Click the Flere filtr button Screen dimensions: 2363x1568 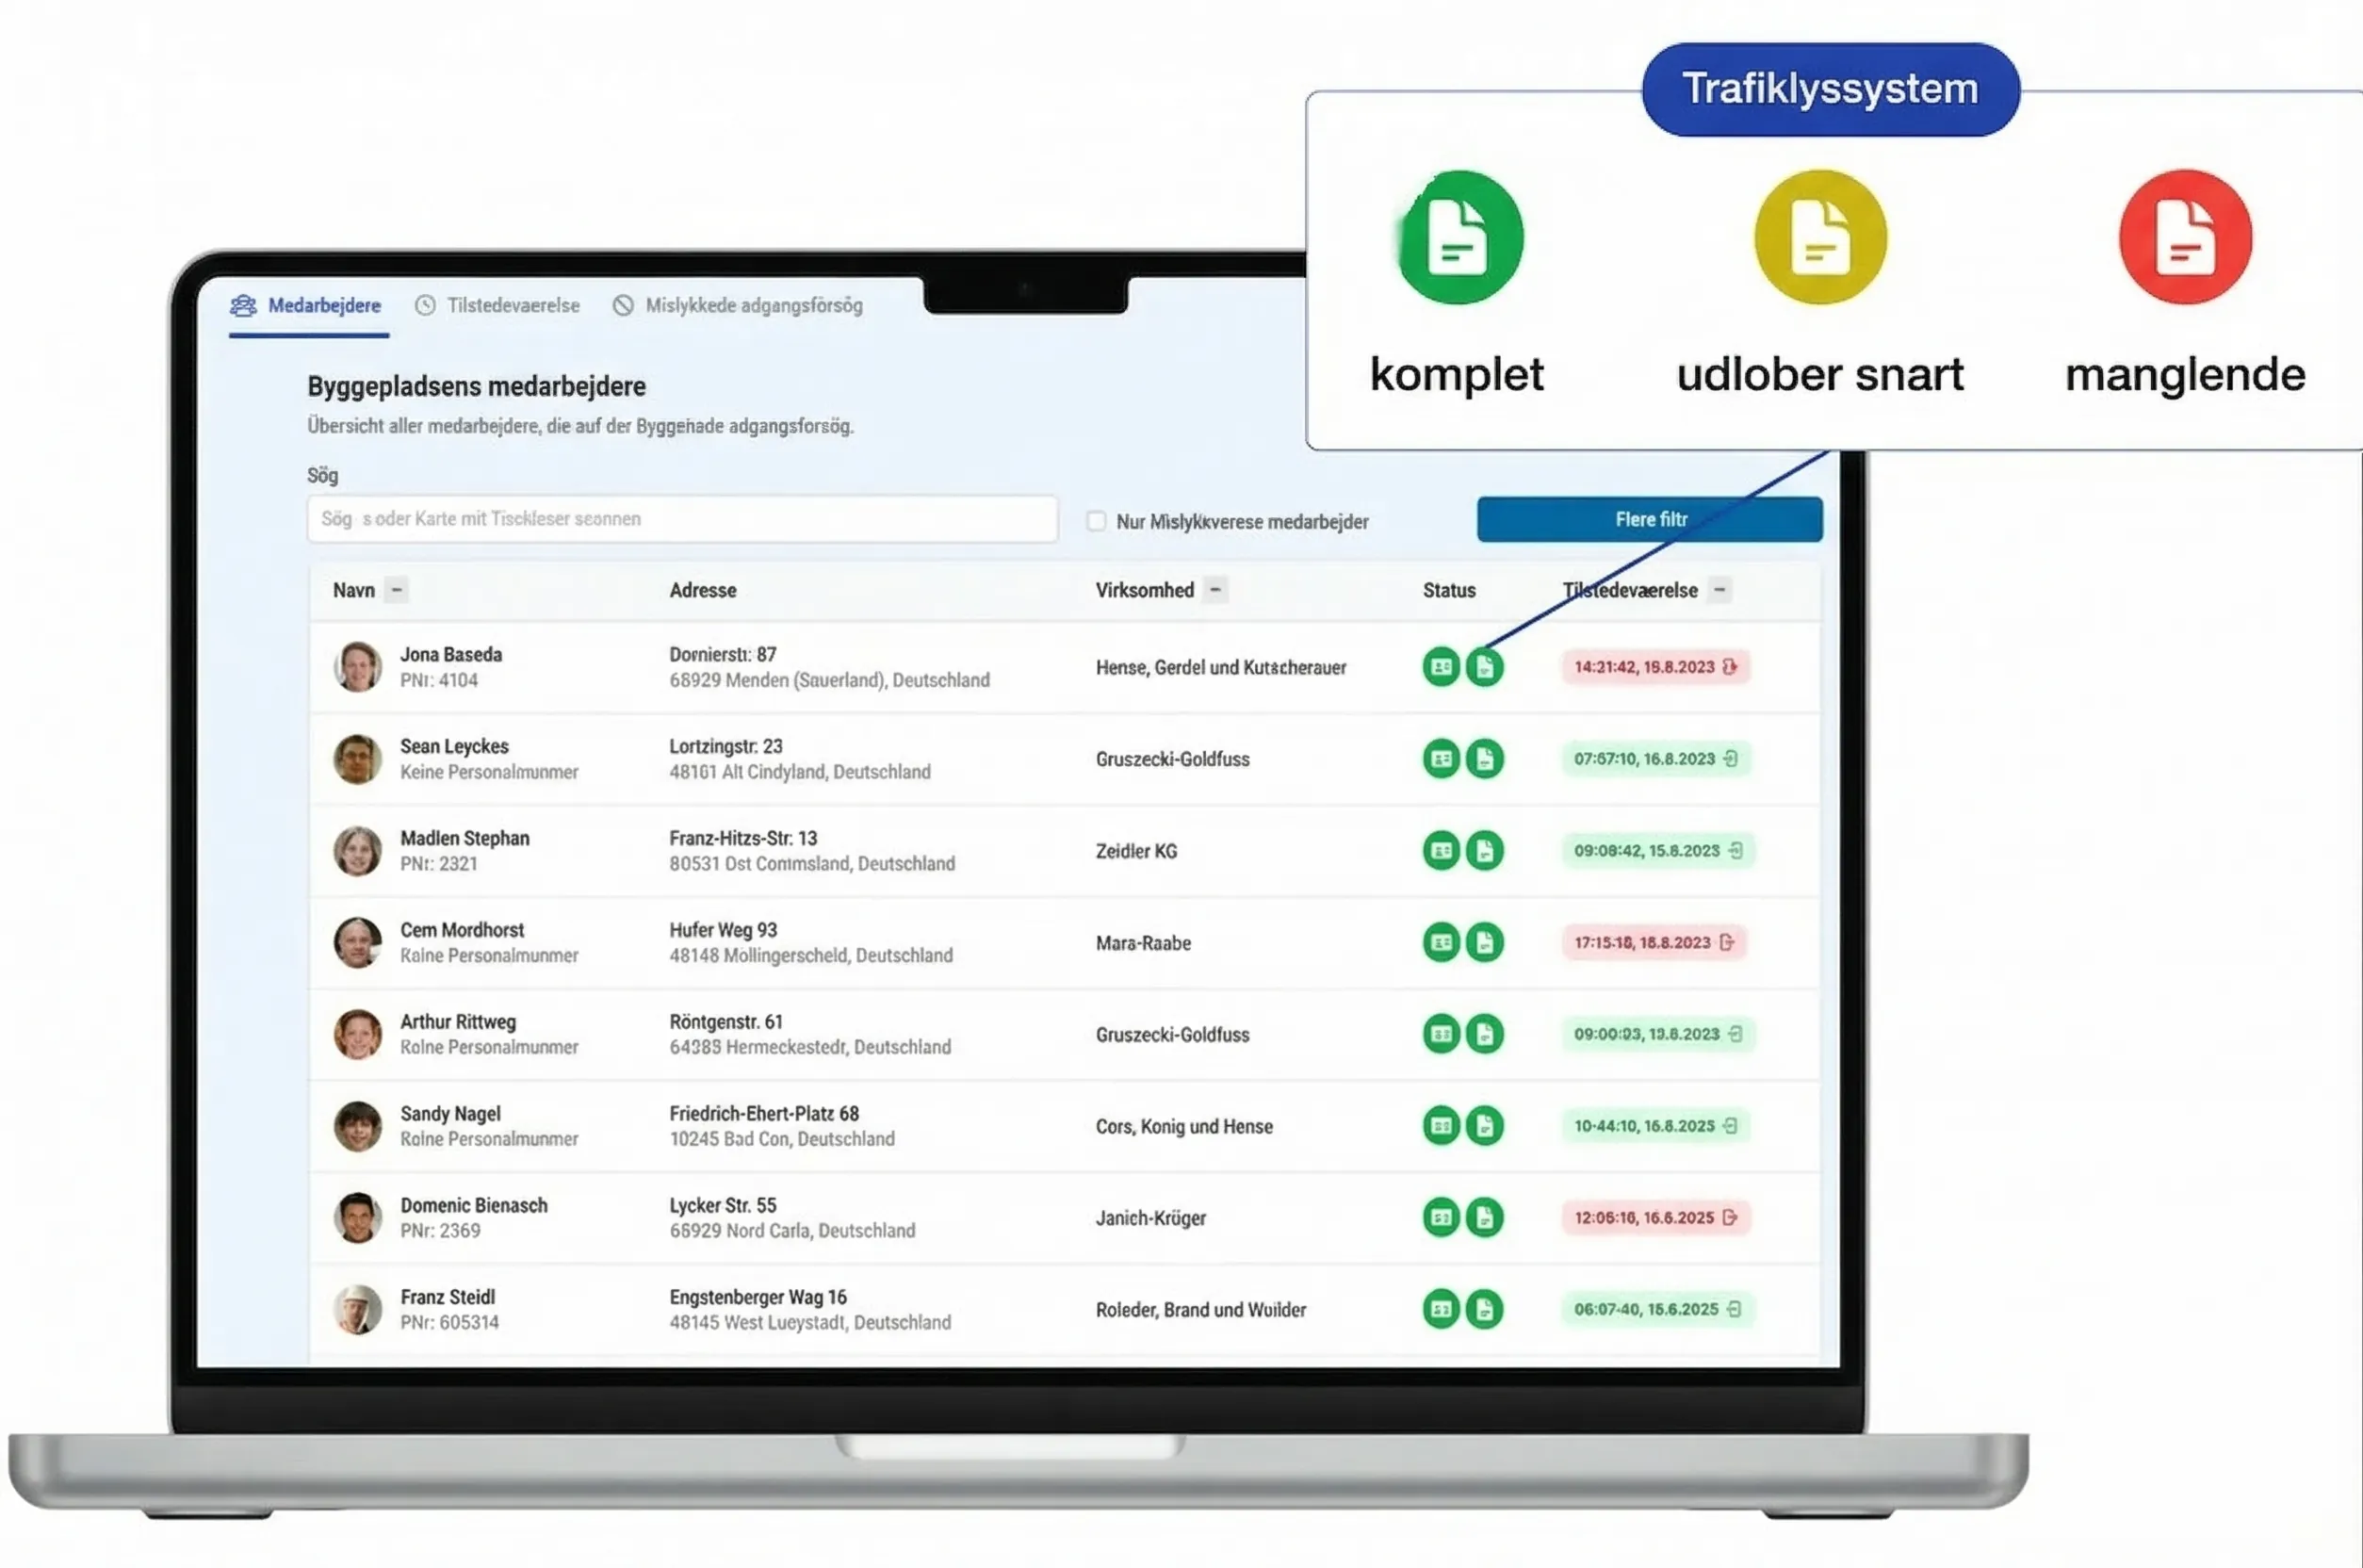[1650, 519]
